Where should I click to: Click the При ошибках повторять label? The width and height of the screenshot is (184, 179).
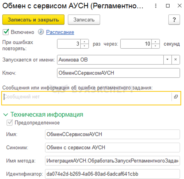tap(18, 45)
